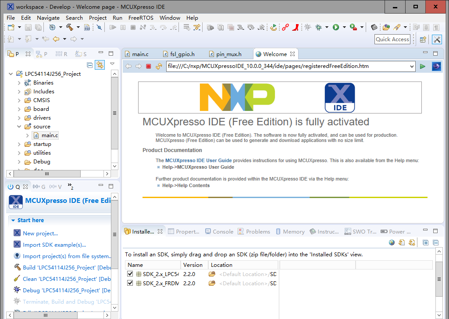Refresh the Welcome browser page
449x319 pixels.
tap(159, 66)
